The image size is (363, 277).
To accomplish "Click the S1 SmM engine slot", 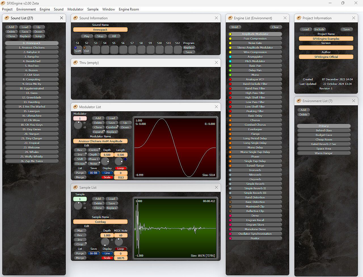I will tap(77, 50).
